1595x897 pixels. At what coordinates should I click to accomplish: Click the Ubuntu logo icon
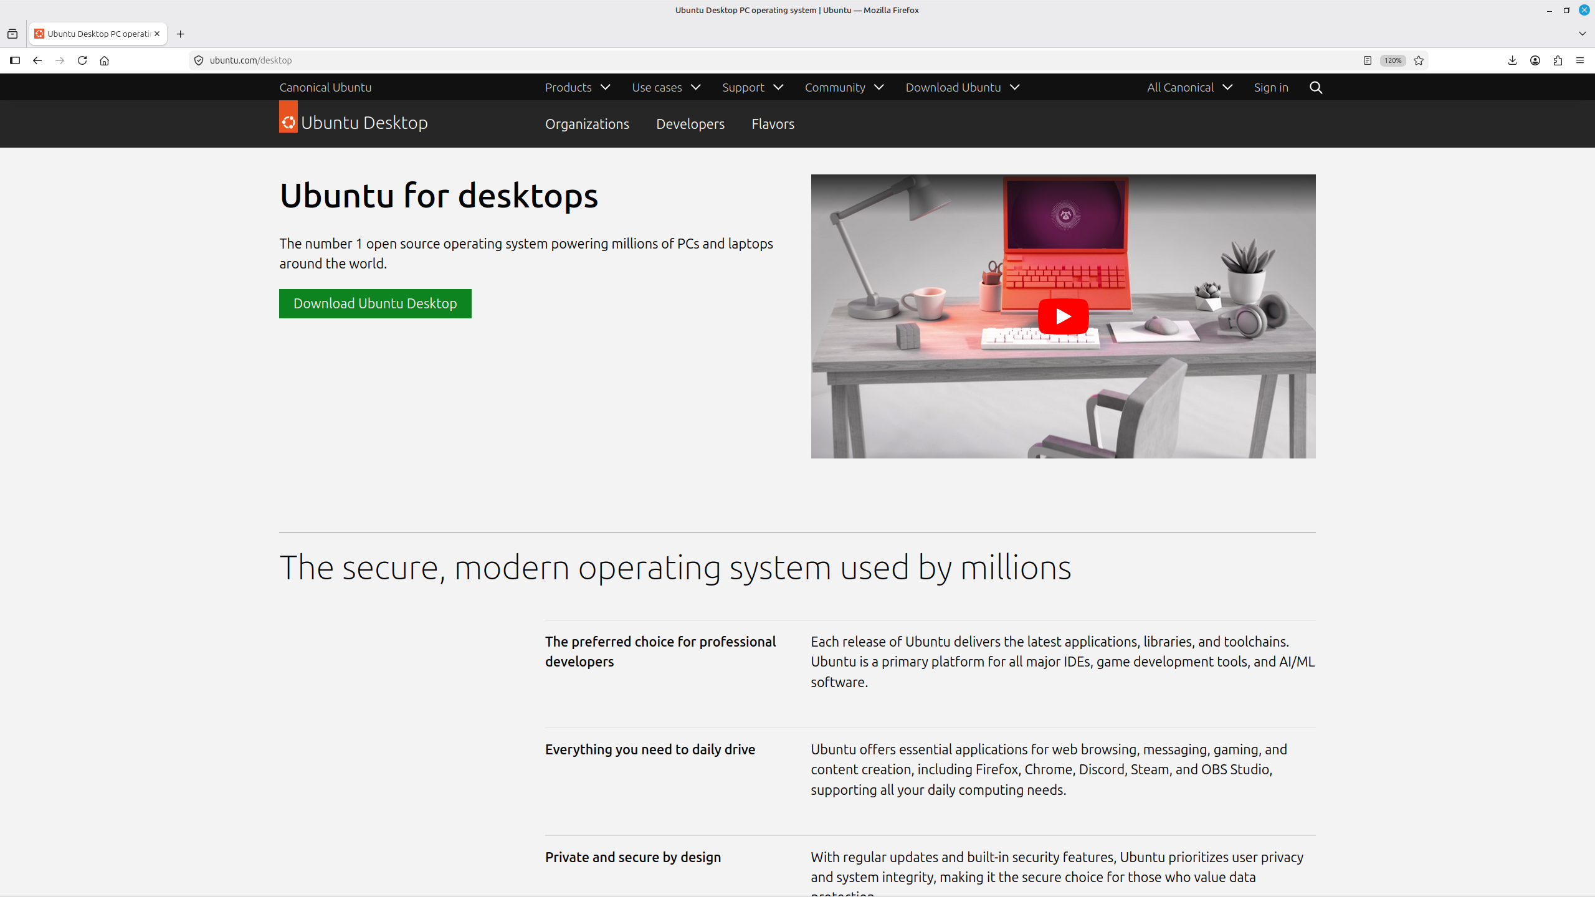(288, 117)
